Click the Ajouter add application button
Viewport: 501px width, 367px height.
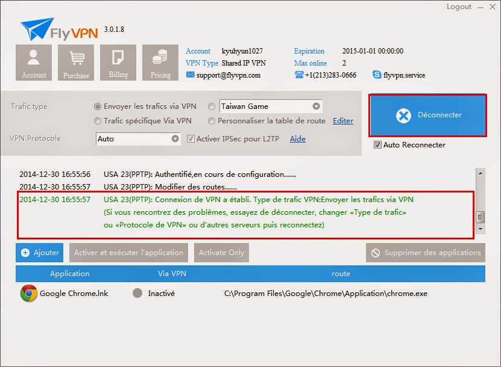[x=40, y=253]
